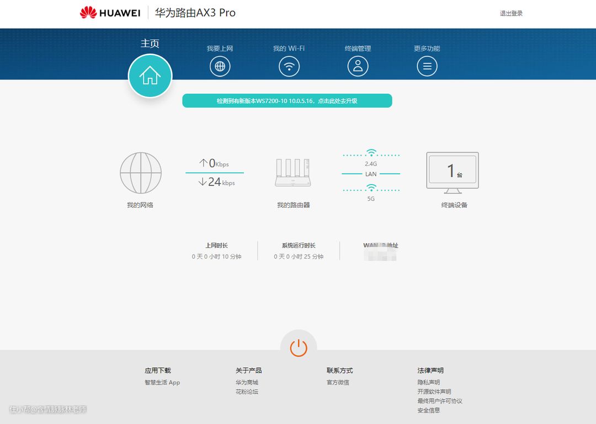
Task: Open the 安全信息 link
Action: coord(429,410)
